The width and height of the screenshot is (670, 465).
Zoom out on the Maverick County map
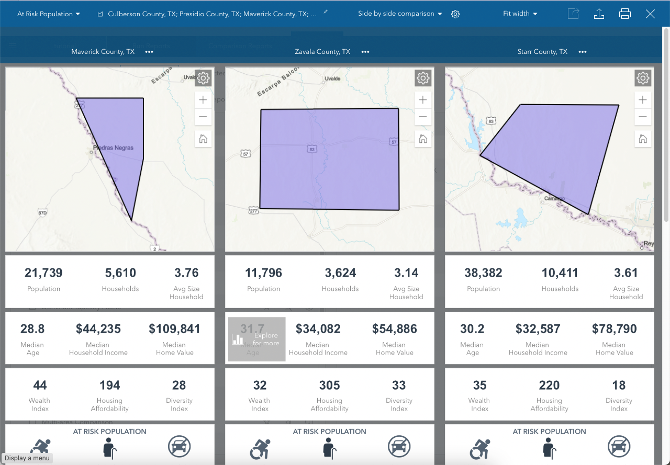(203, 117)
